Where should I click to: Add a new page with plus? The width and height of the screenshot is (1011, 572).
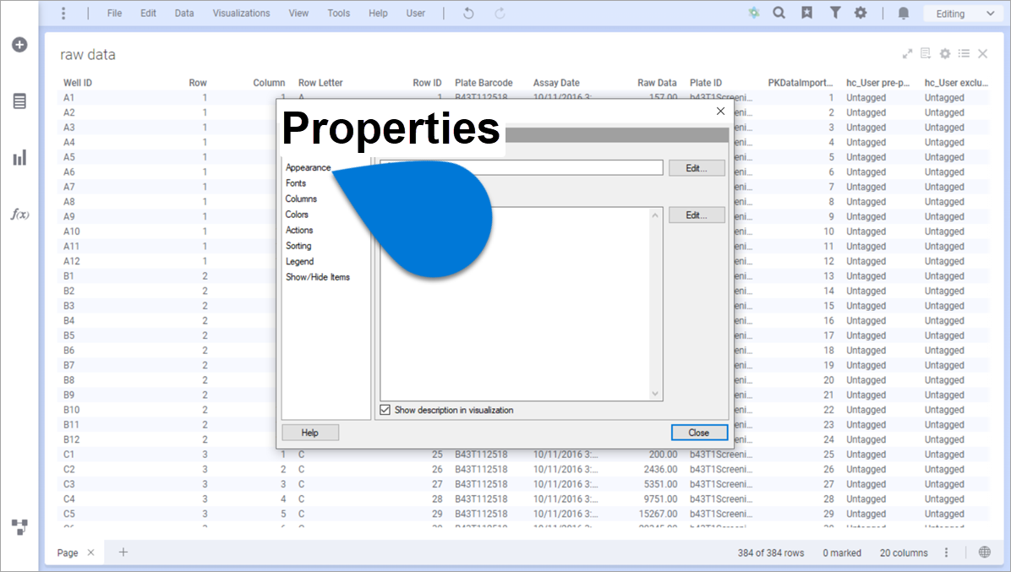coord(123,552)
